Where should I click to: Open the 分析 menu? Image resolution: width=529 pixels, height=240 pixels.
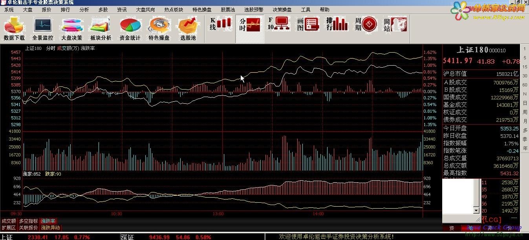pyautogui.click(x=84, y=9)
